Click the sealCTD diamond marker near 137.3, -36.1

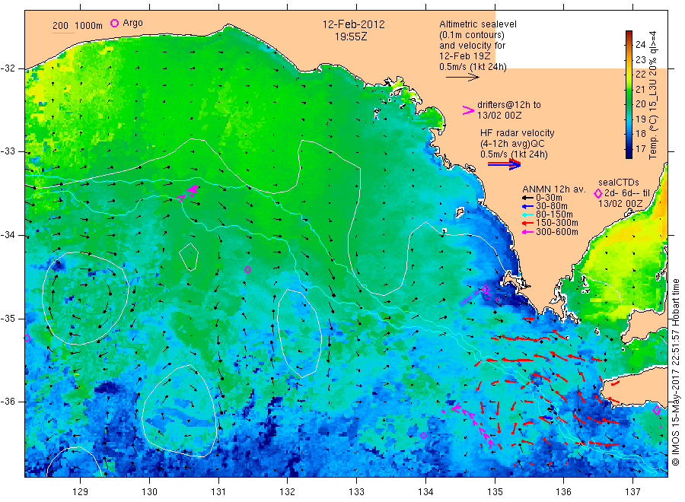click(656, 410)
